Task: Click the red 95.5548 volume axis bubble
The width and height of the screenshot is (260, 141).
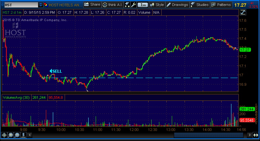Action: point(247,120)
